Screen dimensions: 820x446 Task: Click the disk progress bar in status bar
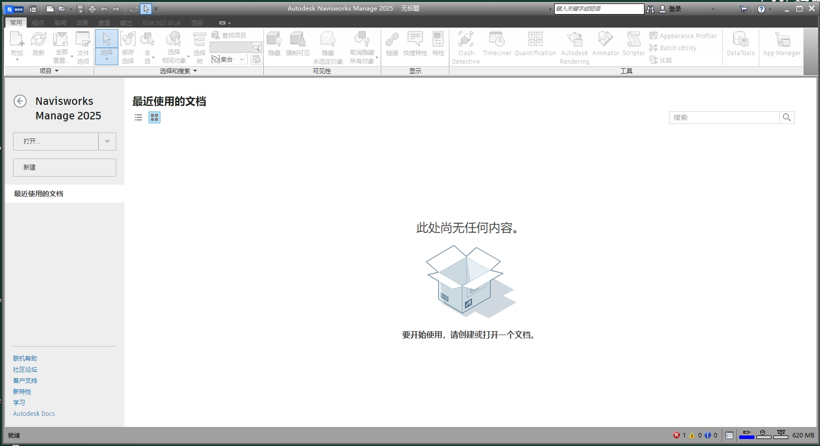tap(763, 434)
